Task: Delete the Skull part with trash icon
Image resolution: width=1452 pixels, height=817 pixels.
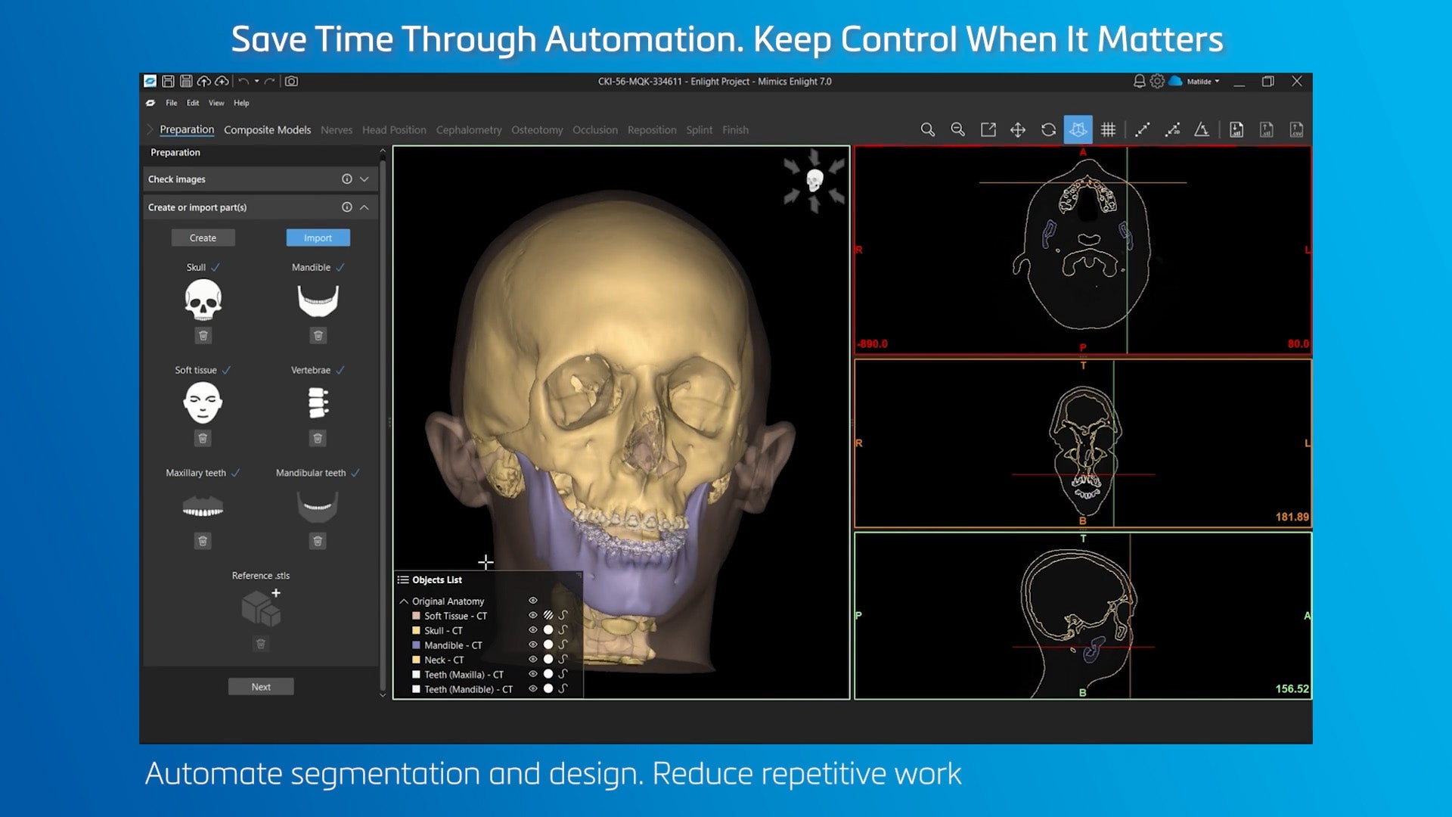Action: 203,335
